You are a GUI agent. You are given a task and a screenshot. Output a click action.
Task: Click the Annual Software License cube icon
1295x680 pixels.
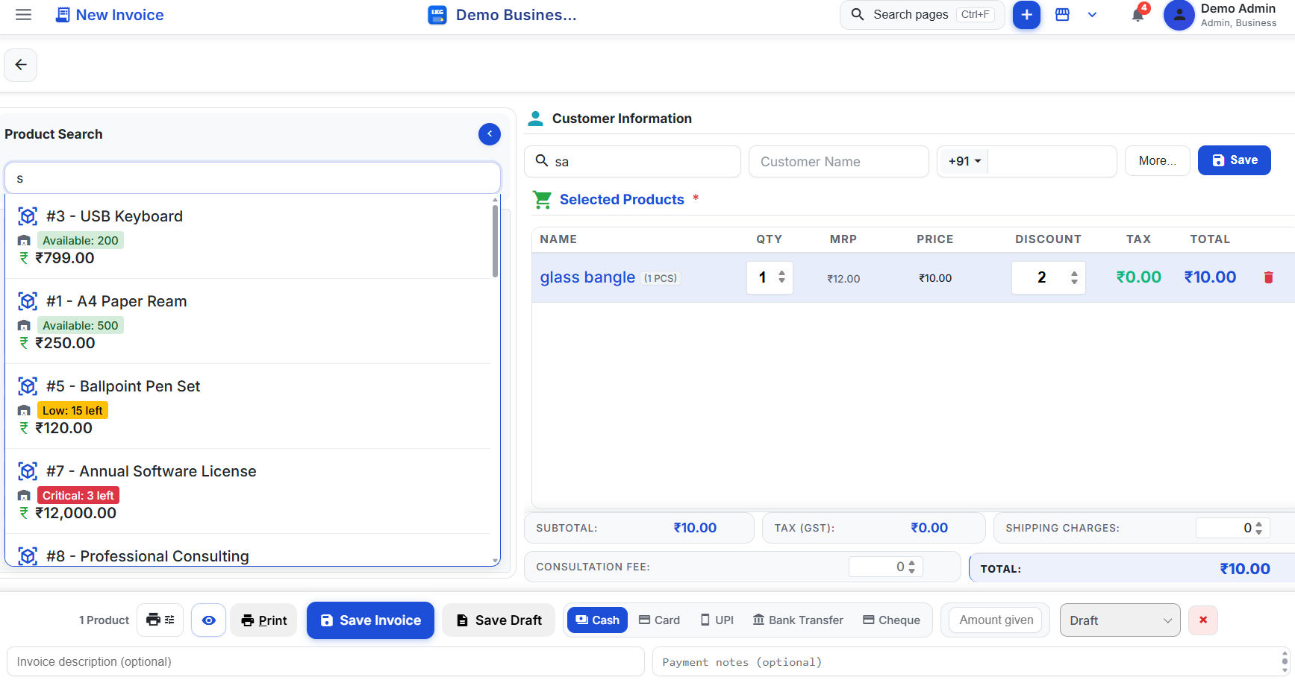(28, 471)
